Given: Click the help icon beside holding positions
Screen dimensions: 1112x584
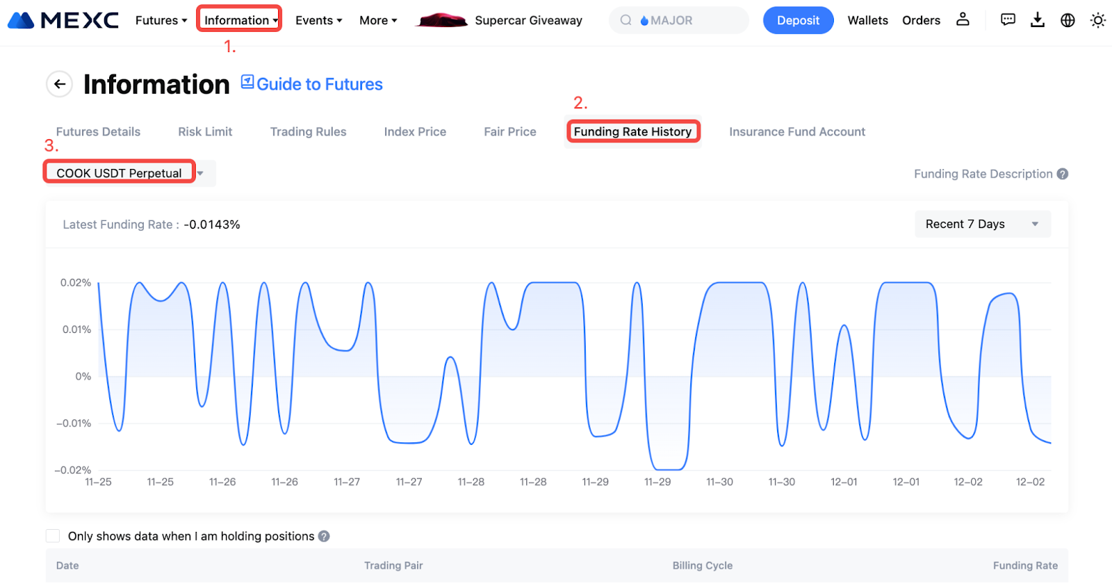Looking at the screenshot, I should click(x=324, y=536).
